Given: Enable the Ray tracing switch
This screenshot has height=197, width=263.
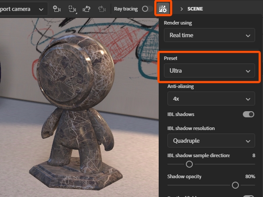Looking at the screenshot, I should pos(147,9).
